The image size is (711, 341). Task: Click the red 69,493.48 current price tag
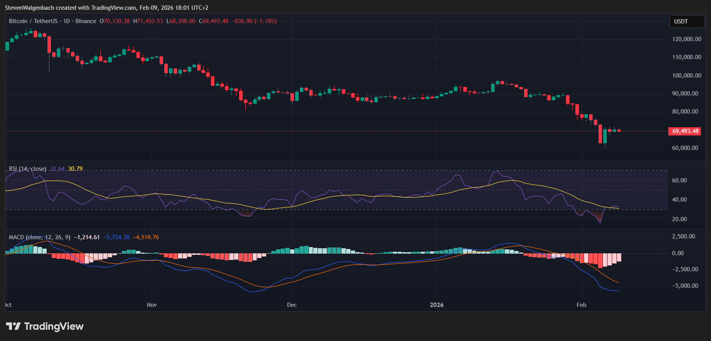[685, 131]
